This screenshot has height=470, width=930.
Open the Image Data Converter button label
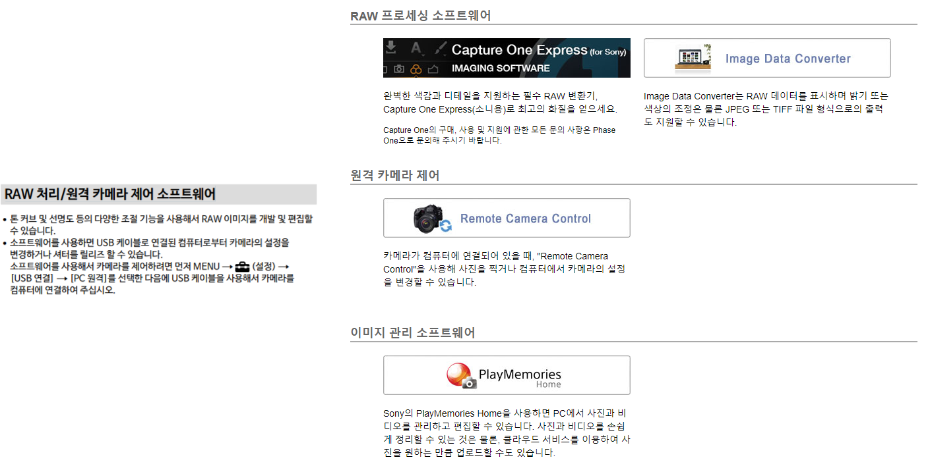coord(788,59)
